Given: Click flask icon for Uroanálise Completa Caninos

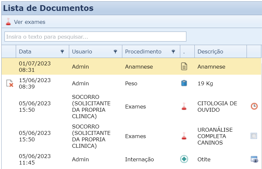Looking at the screenshot, I should 184,136.
